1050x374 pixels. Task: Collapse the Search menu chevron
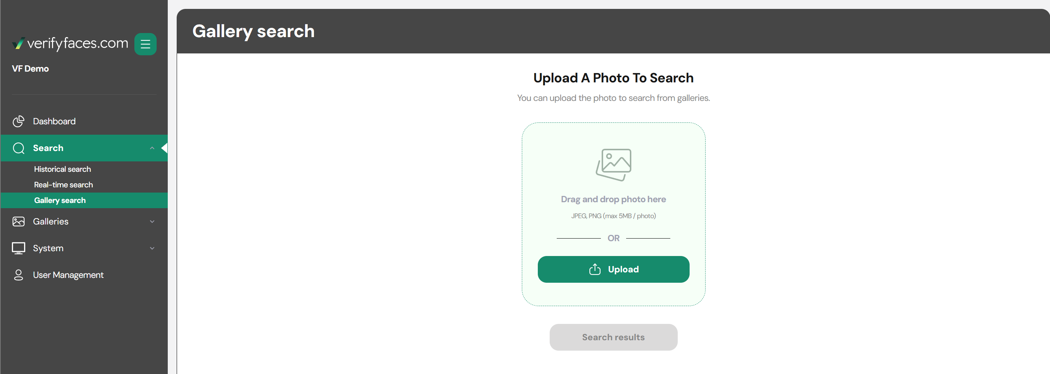[152, 148]
